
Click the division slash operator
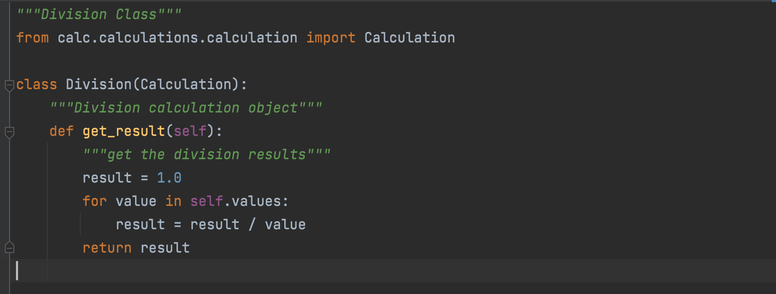click(x=252, y=224)
